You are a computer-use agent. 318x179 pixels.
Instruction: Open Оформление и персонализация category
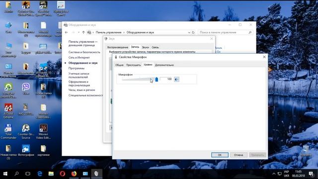click(x=79, y=84)
